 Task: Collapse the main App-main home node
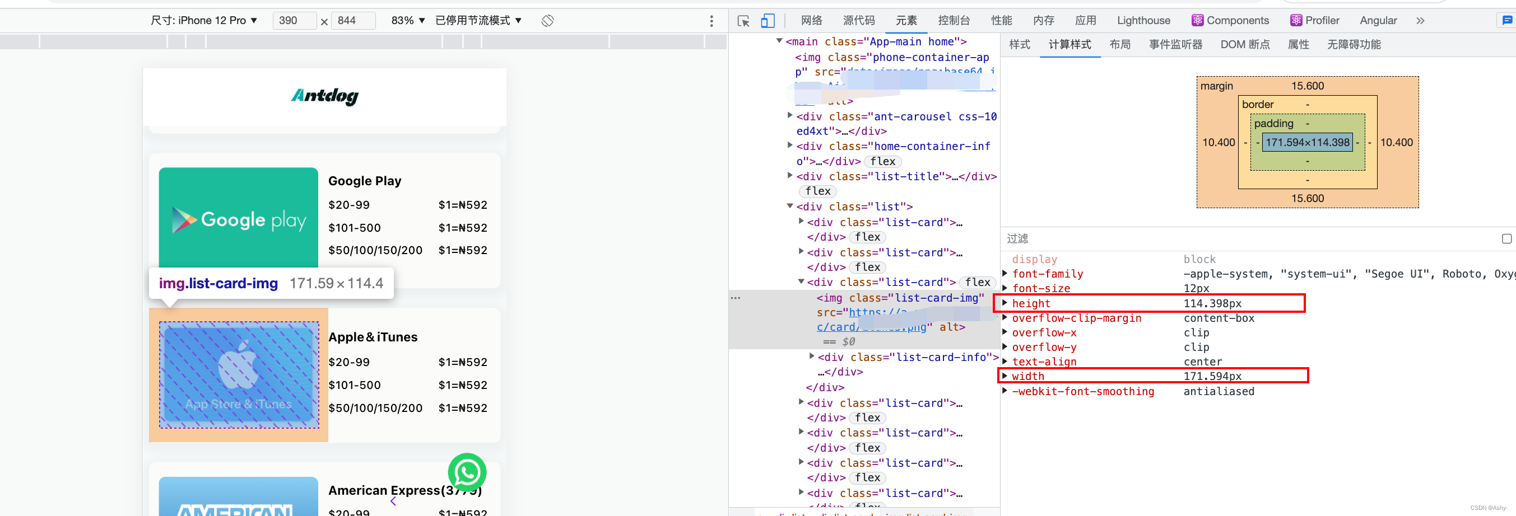point(779,41)
